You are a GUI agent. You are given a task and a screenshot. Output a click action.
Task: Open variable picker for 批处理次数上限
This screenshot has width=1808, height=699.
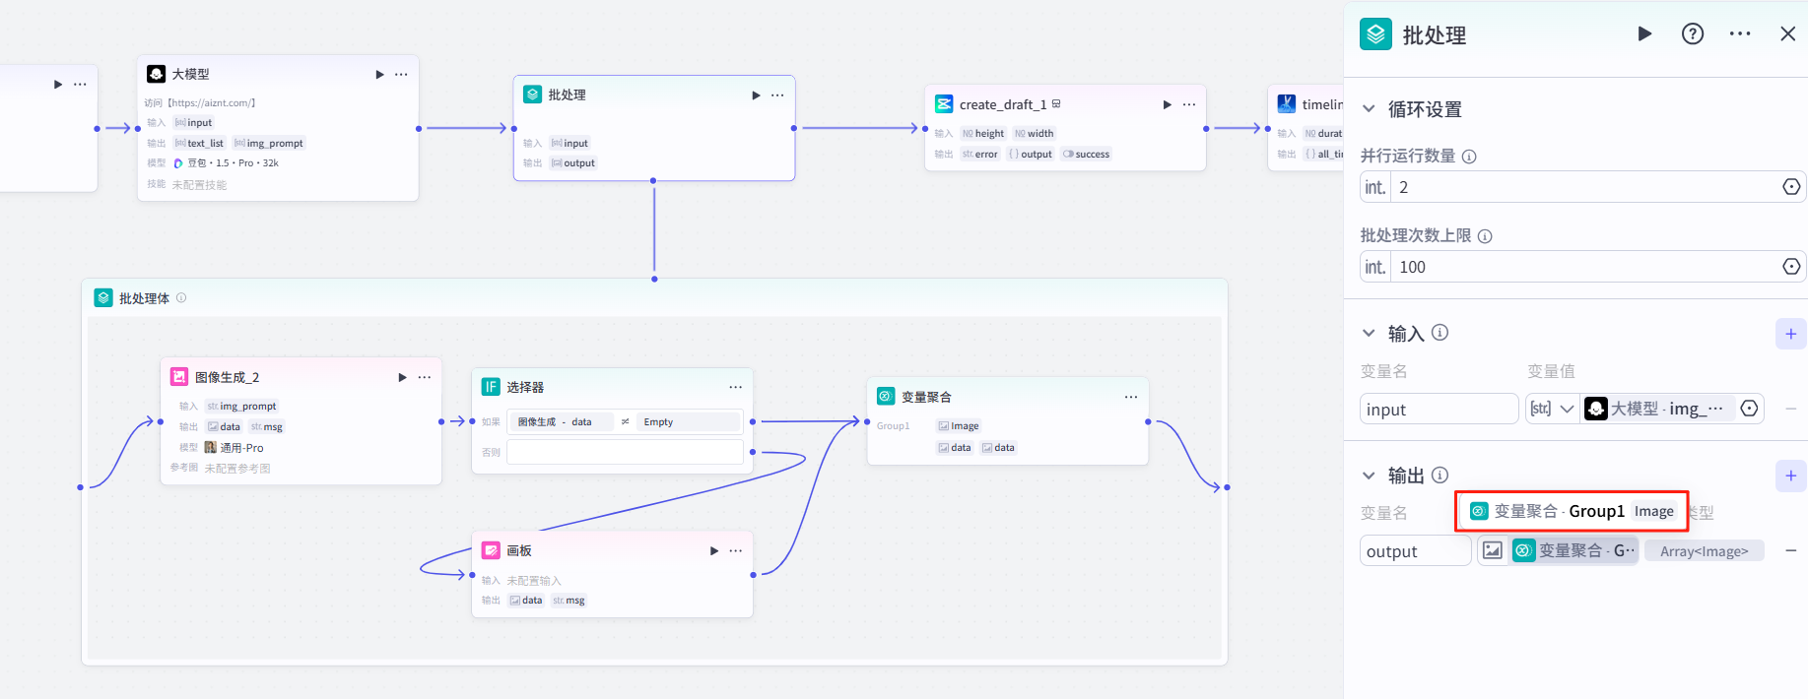click(1791, 267)
